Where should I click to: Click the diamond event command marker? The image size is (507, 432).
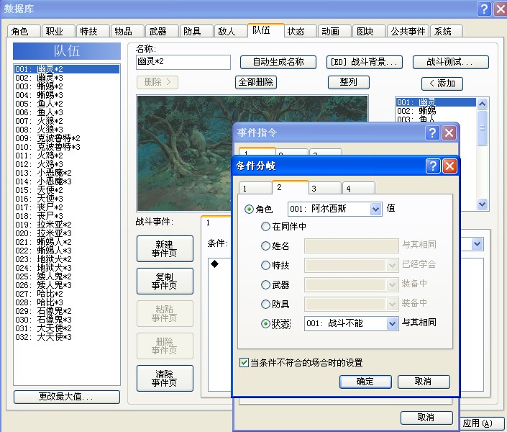(x=215, y=264)
